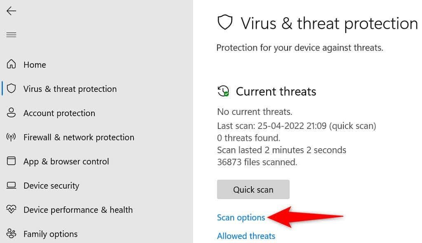View Allowed threats
The image size is (422, 243).
click(246, 236)
